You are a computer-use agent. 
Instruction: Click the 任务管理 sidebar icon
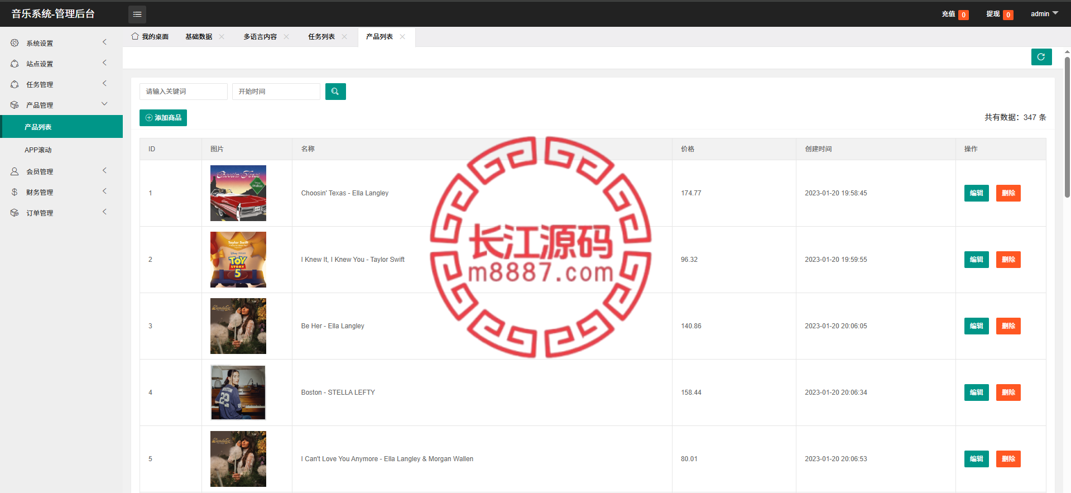[15, 84]
